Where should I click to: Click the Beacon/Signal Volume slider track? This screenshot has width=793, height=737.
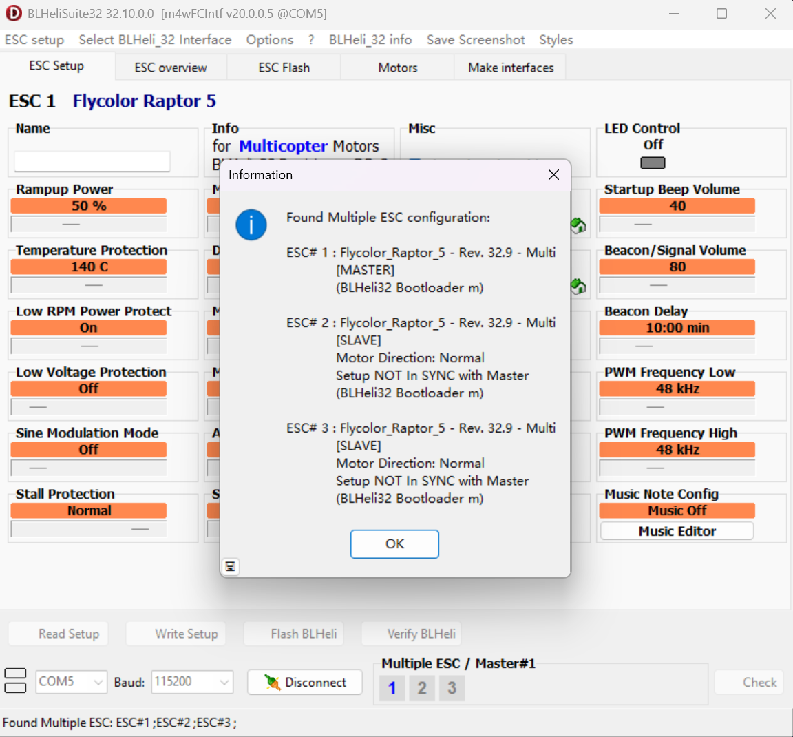point(677,285)
